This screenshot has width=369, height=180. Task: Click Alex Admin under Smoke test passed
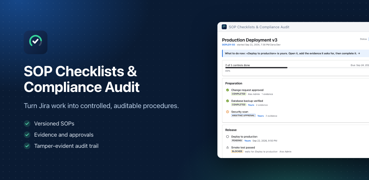point(285,152)
